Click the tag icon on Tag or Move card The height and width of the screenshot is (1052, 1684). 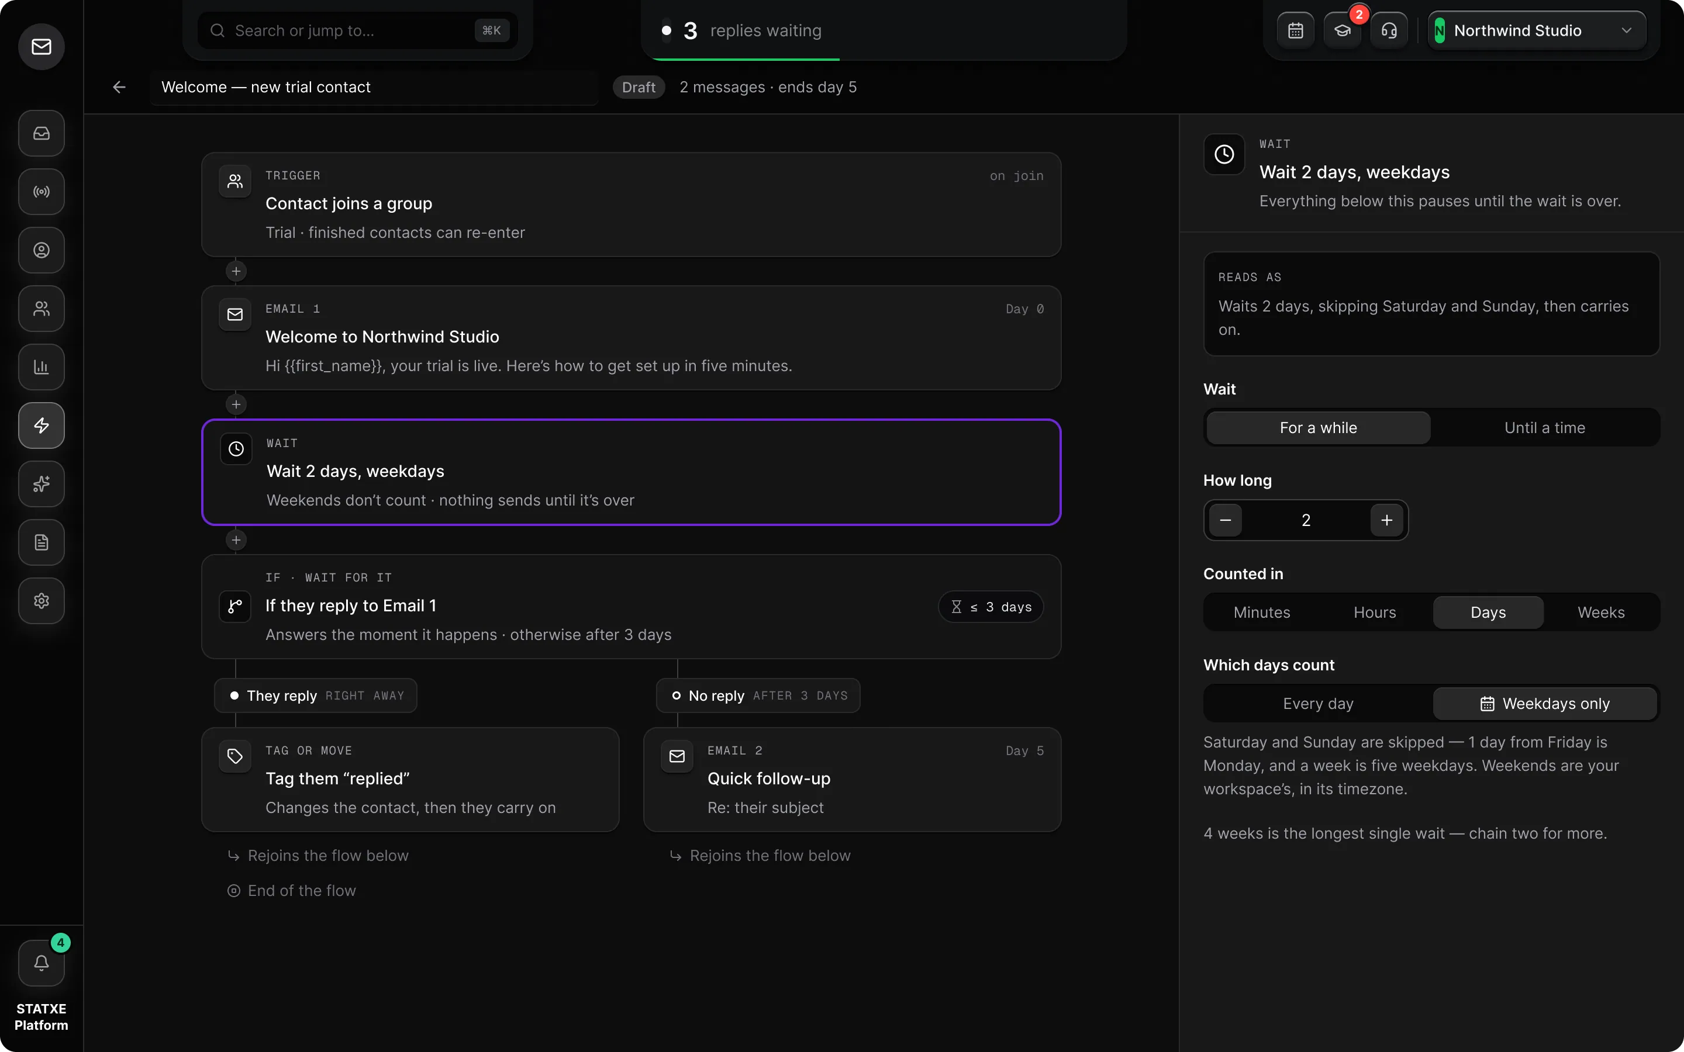point(235,756)
